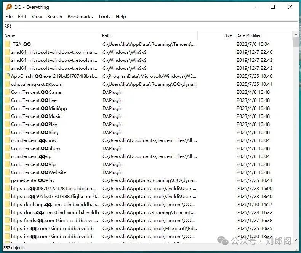The image size is (301, 253).
Task: Select Com.Tencent.QQGame result name
Action: 36,92
